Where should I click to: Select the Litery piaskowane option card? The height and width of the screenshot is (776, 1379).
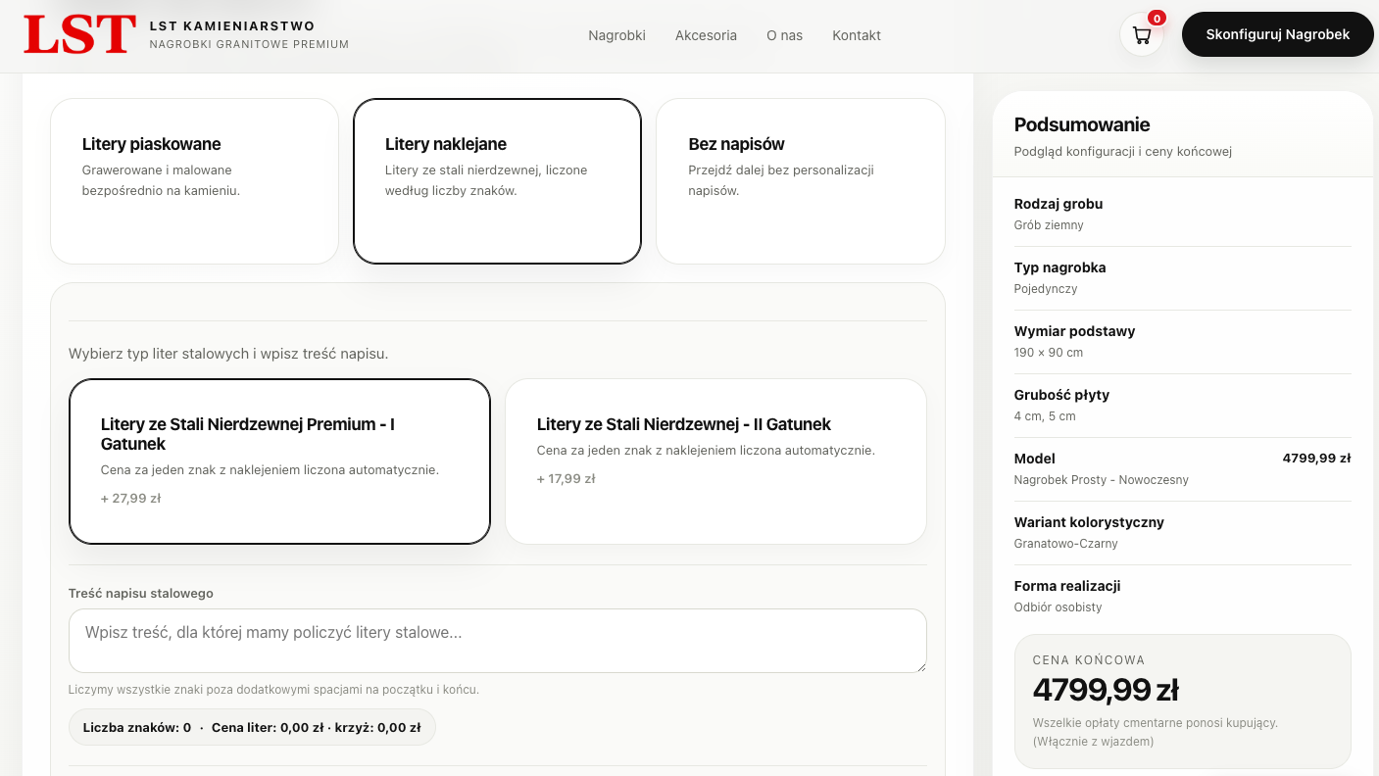coord(194,181)
